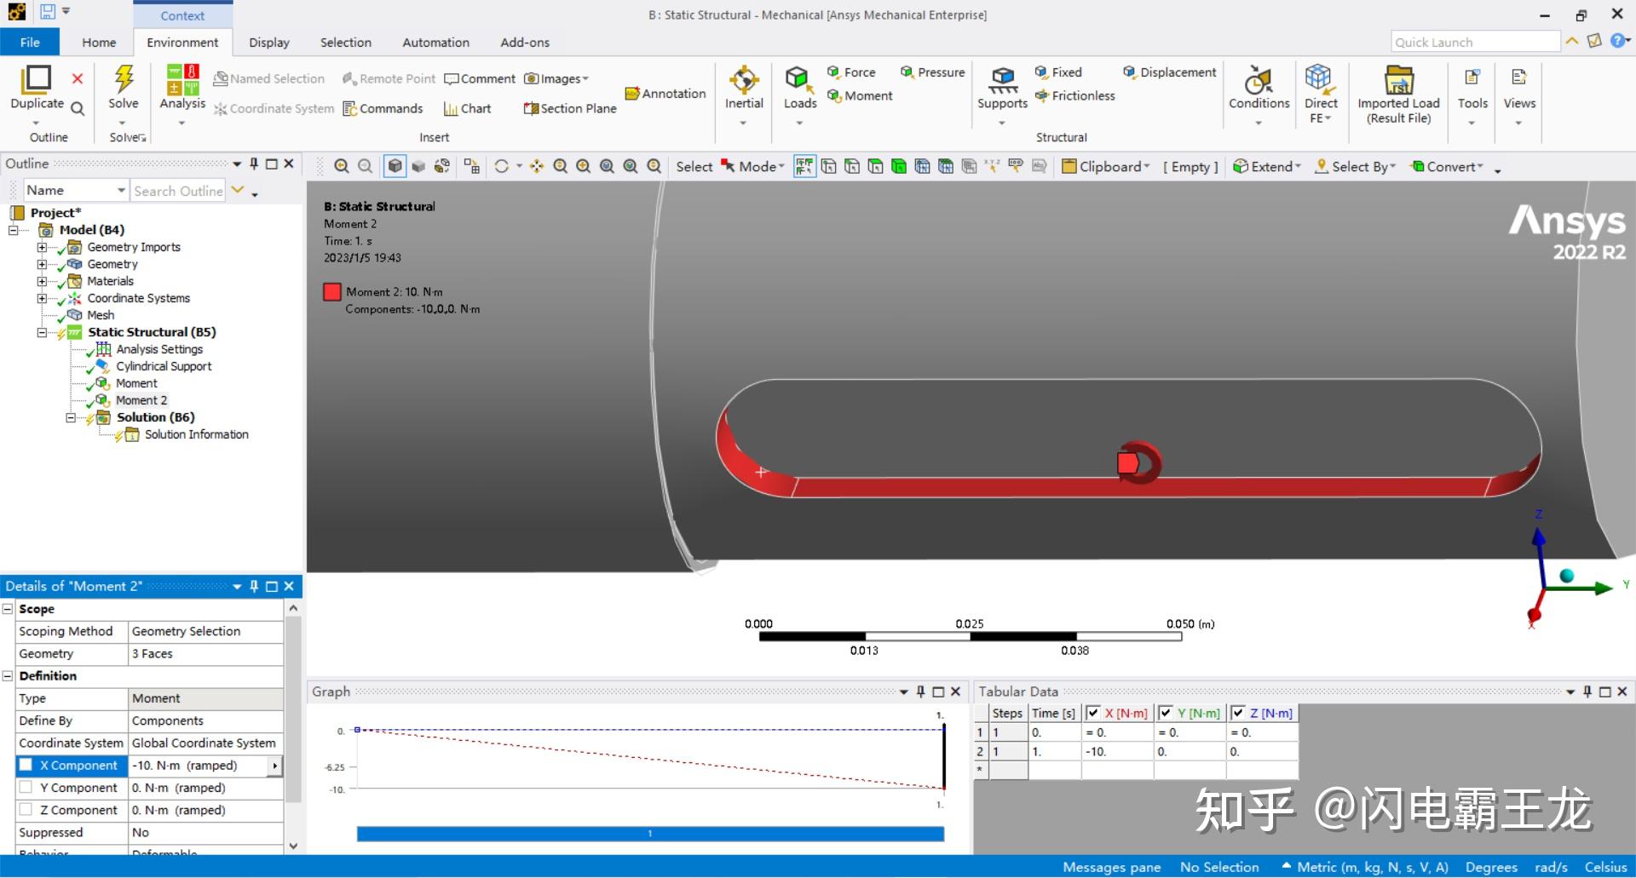Disable the Z [N·m] checkbox

1238,713
